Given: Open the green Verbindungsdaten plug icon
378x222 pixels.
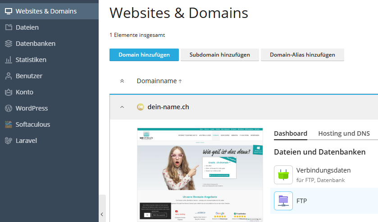Looking at the screenshot, I should 283,175.
